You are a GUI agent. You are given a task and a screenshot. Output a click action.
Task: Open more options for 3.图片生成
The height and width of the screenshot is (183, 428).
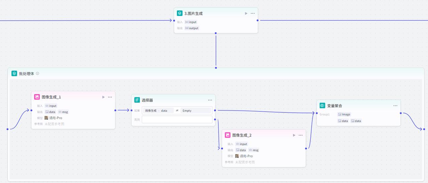click(x=253, y=14)
